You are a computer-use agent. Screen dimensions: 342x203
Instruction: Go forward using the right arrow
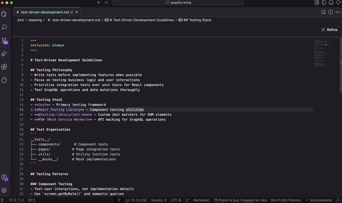pos(106,3)
